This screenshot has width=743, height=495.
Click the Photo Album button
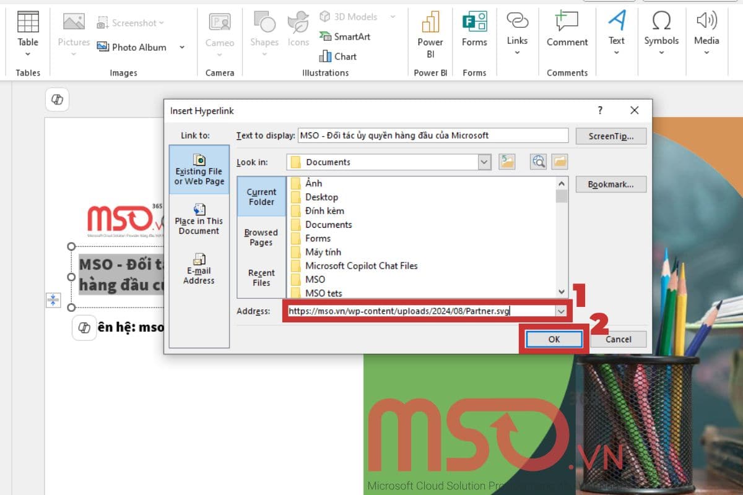click(x=132, y=47)
